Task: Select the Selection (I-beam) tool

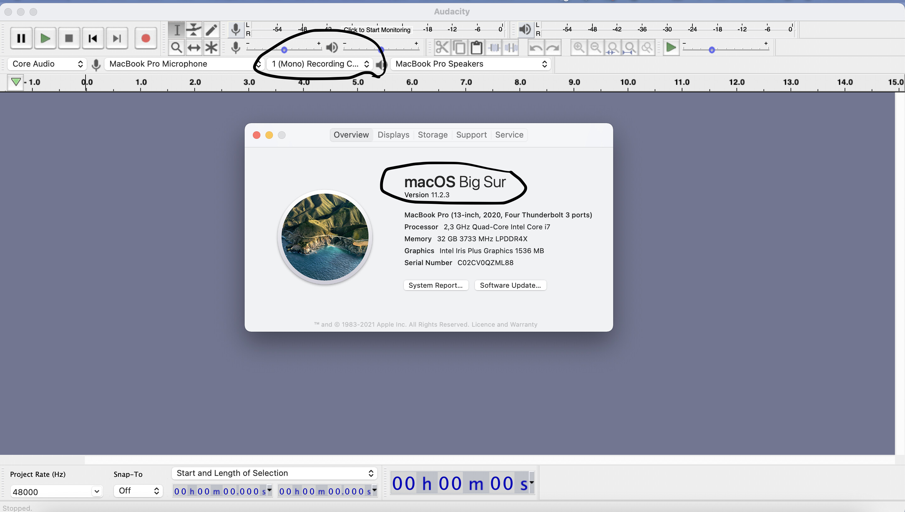Action: point(176,30)
